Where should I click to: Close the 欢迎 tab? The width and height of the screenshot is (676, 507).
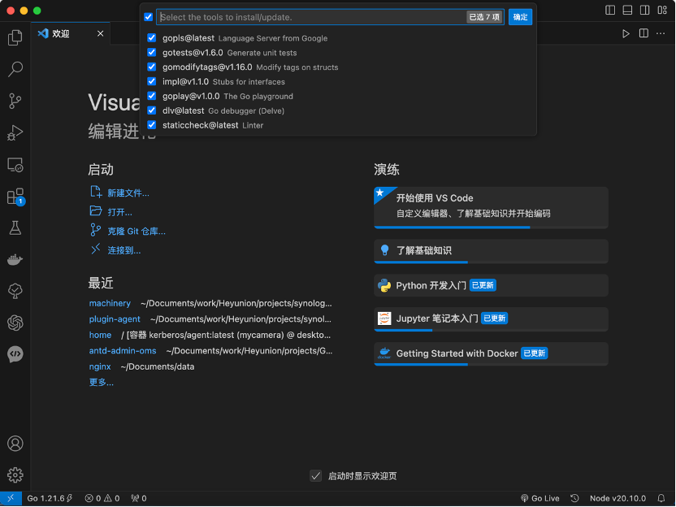[100, 33]
